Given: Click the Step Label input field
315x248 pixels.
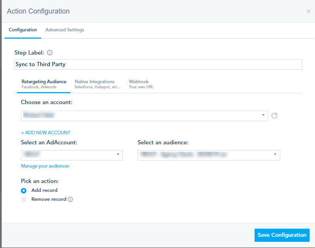Looking at the screenshot, I should click(x=158, y=64).
